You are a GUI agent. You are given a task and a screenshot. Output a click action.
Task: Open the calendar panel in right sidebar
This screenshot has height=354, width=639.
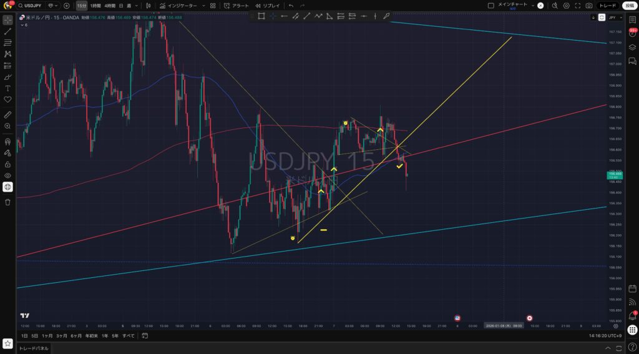coord(633,288)
